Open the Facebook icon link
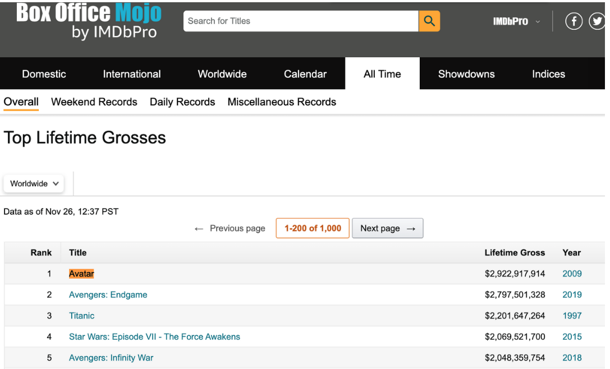 point(574,21)
